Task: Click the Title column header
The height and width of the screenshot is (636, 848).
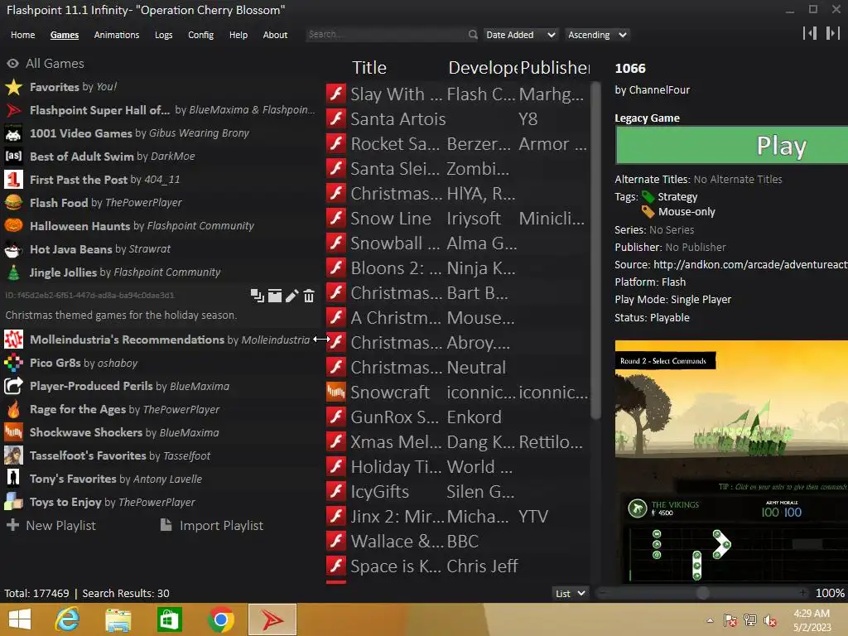Action: [x=369, y=68]
